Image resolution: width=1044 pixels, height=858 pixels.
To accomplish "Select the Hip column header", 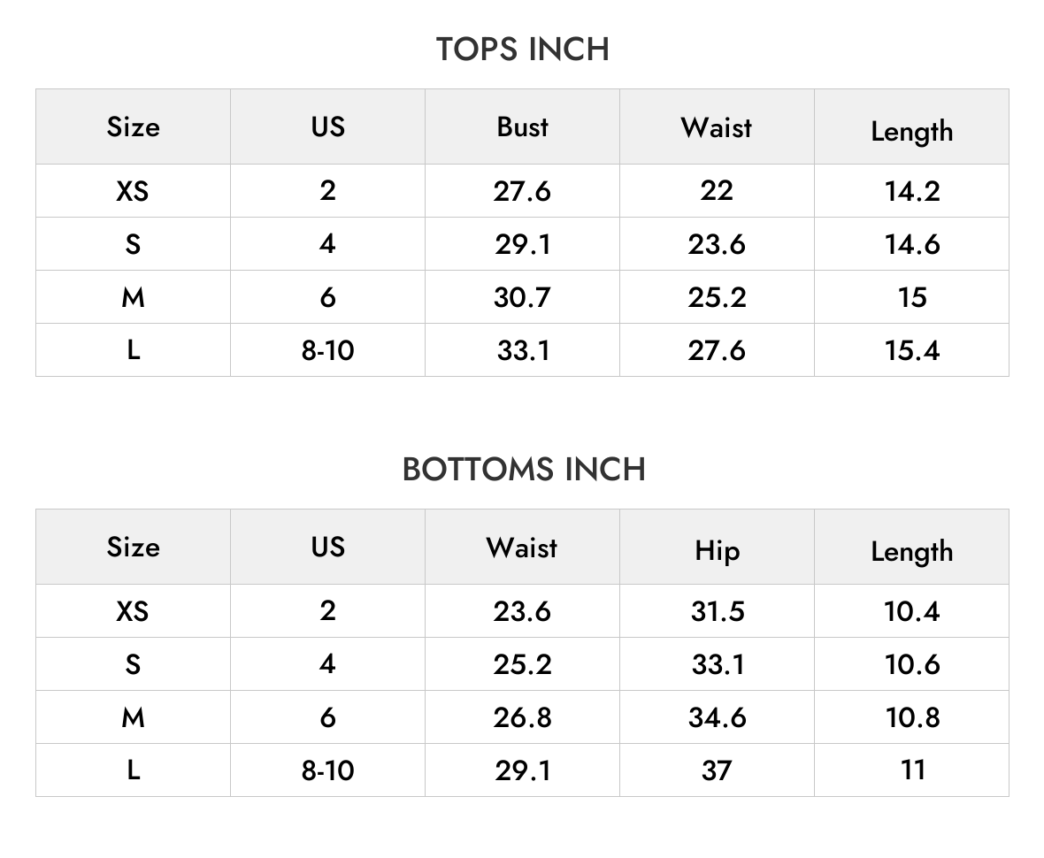I will 717,551.
